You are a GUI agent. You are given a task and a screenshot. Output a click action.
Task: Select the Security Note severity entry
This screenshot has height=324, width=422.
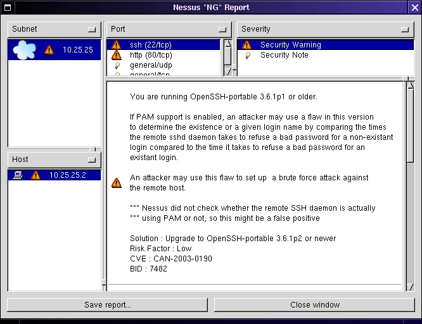[285, 55]
